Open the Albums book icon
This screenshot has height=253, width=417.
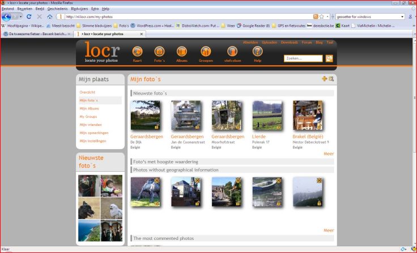182,52
